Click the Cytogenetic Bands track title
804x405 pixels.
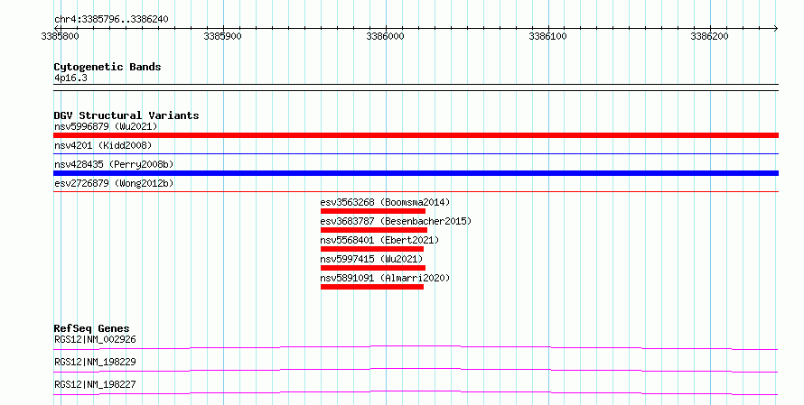coord(108,67)
